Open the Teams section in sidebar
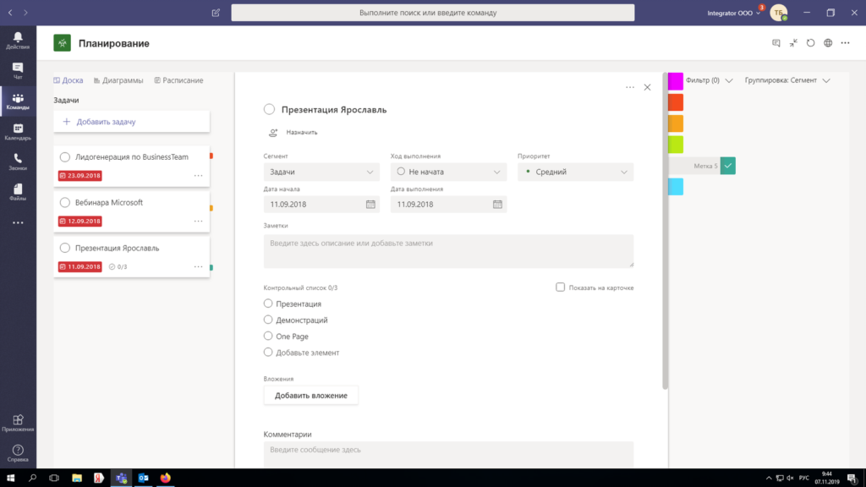 [x=18, y=101]
